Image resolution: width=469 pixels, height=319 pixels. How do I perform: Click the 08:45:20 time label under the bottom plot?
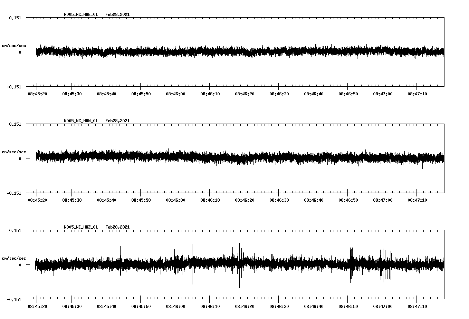pos(37,307)
